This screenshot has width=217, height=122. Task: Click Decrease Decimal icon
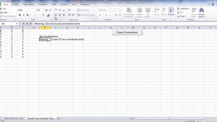[x=120, y=15]
